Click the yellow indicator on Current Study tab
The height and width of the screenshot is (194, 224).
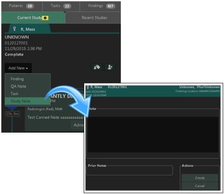coord(45,18)
